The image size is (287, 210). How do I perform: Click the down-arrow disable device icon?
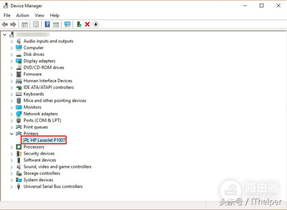96,24
